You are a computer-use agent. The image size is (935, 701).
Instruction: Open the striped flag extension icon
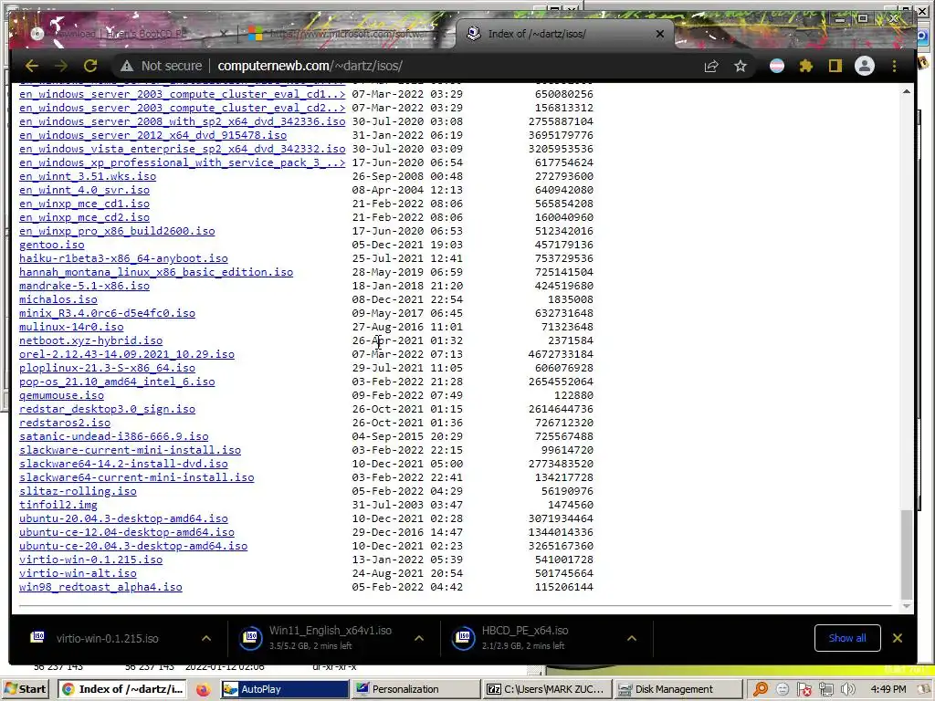776,66
